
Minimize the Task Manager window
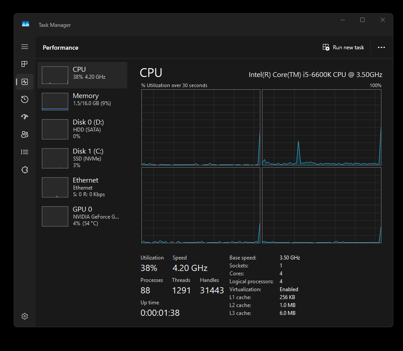click(343, 20)
